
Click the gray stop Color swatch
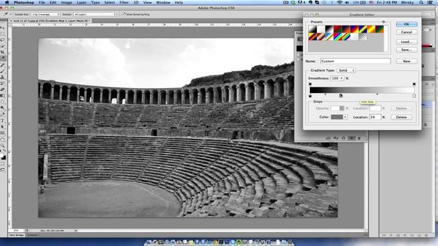pos(337,117)
